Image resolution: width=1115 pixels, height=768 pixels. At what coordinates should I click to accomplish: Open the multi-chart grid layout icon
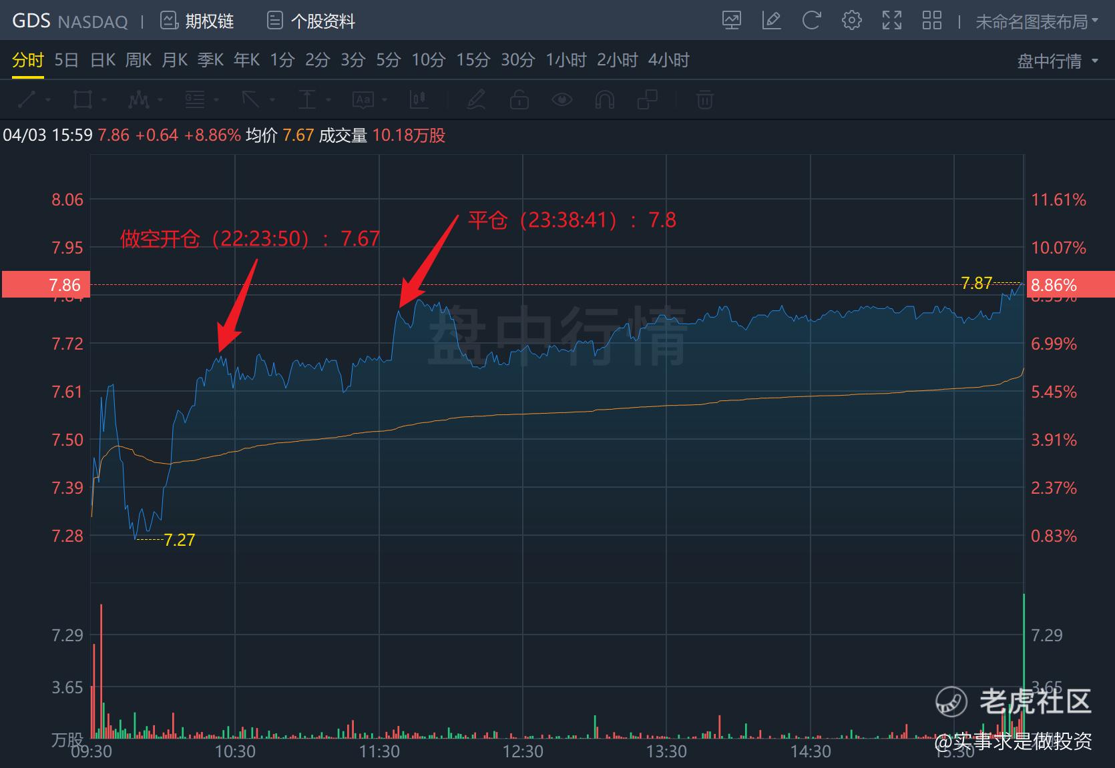[x=931, y=21]
